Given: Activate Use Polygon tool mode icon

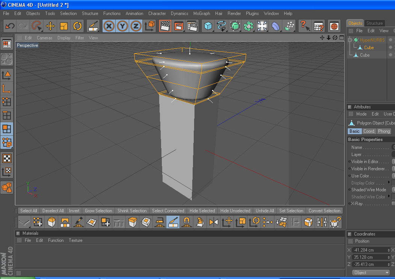Looking at the screenshot, I should (x=7, y=129).
